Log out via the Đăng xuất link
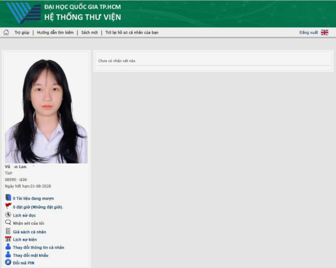The image size is (336, 268). tap(309, 33)
